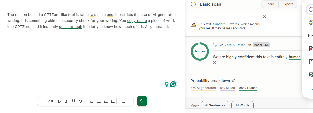Open the Probability breakdown info icon
The image size is (313, 113).
click(234, 81)
